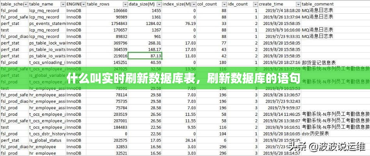Open the index_size(M) filter dropdown

click(193, 4)
